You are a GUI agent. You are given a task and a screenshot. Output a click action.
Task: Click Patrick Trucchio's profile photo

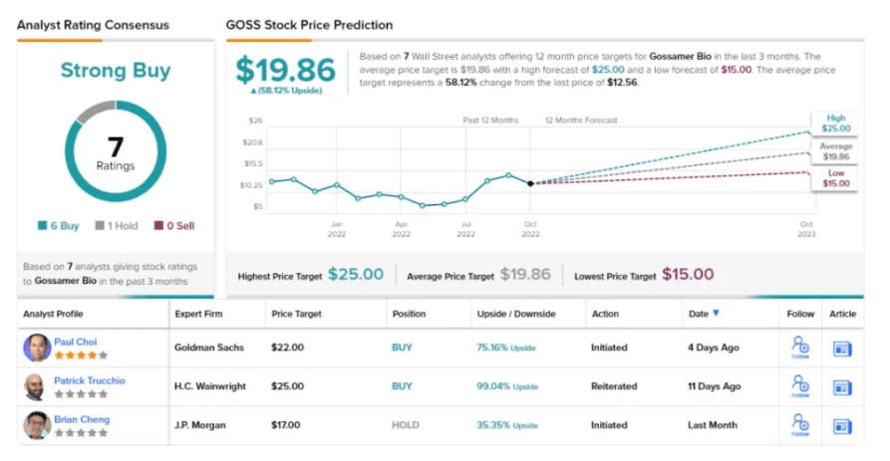pos(37,386)
